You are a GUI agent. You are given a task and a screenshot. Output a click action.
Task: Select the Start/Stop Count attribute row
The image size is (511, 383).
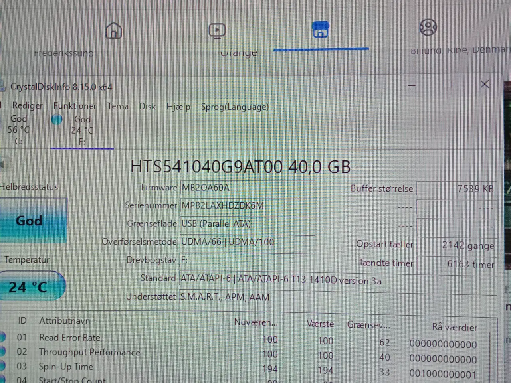pyautogui.click(x=72, y=379)
